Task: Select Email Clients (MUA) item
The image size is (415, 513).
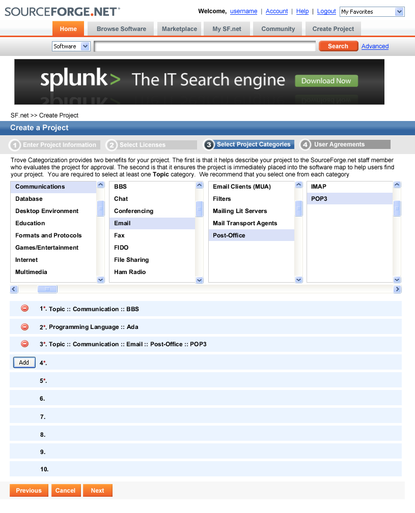Action: click(x=252, y=187)
